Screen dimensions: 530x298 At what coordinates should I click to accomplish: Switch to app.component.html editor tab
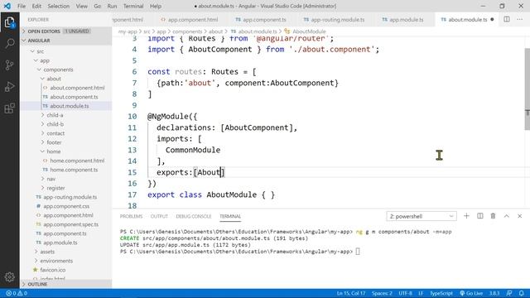190,20
